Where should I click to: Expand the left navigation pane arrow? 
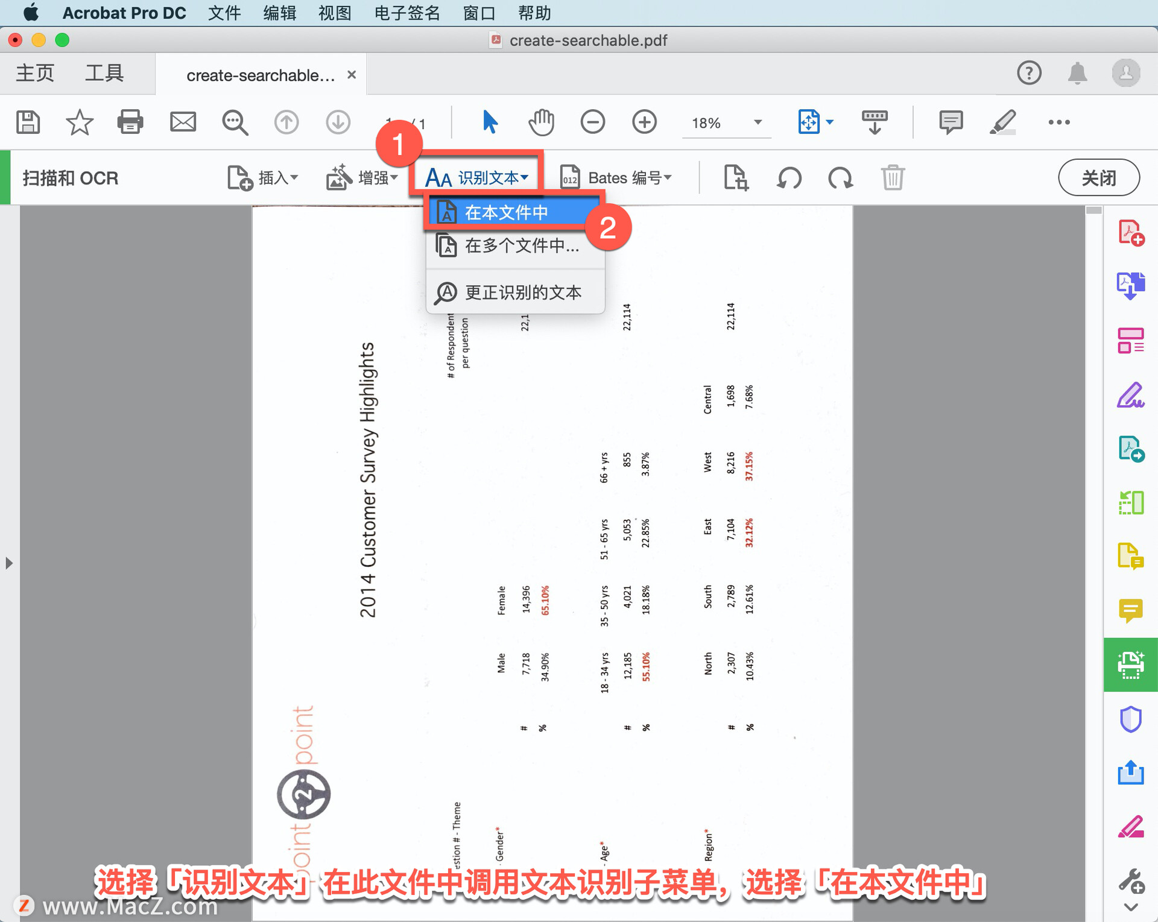[x=8, y=563]
